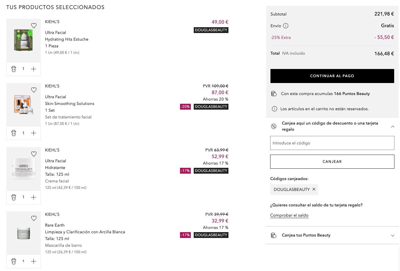Increase quantity of Hydrating Hits Estuche

(34, 69)
